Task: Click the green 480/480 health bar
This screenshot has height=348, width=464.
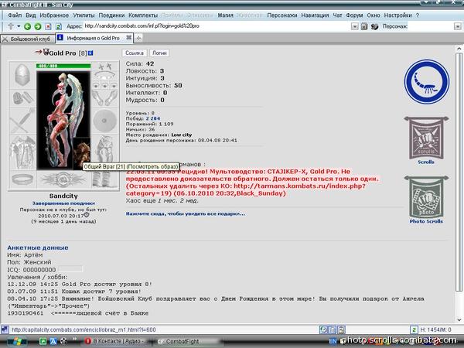Action: point(63,66)
